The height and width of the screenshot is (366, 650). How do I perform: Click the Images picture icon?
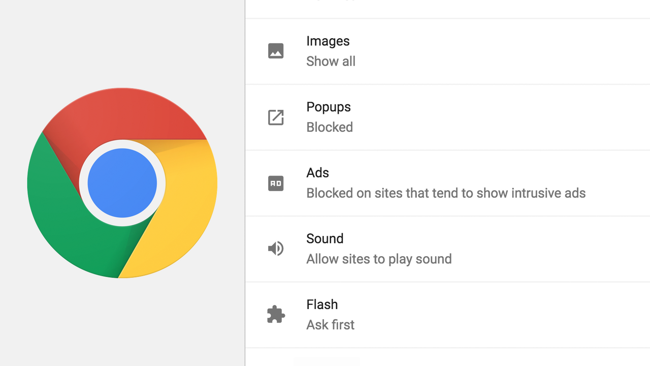click(276, 51)
